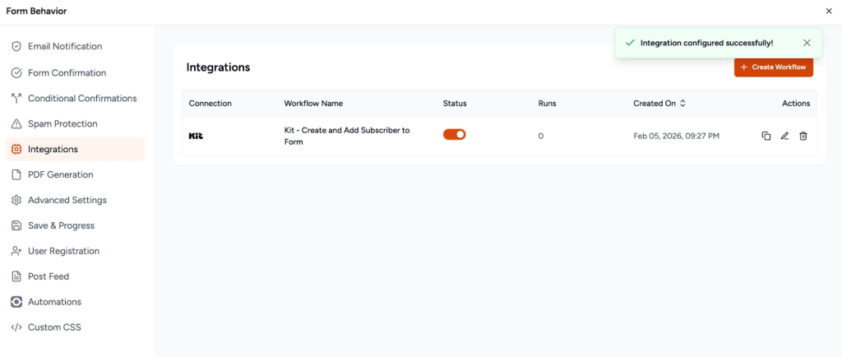Viewport: 842px width, 357px height.
Task: Click the PDF Generation document icon
Action: pyautogui.click(x=16, y=174)
